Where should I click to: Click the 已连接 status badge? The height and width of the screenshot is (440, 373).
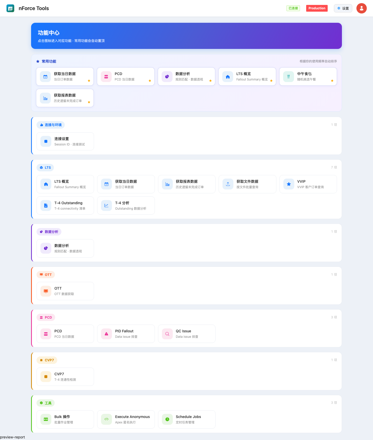pyautogui.click(x=293, y=8)
